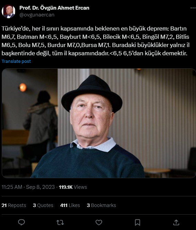196x230 pixels.
Task: Open the three-dot more options menu
Action: pyautogui.click(x=193, y=8)
